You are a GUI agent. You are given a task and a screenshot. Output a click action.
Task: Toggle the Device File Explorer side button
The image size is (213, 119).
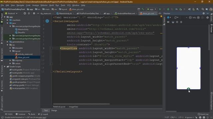(212, 101)
